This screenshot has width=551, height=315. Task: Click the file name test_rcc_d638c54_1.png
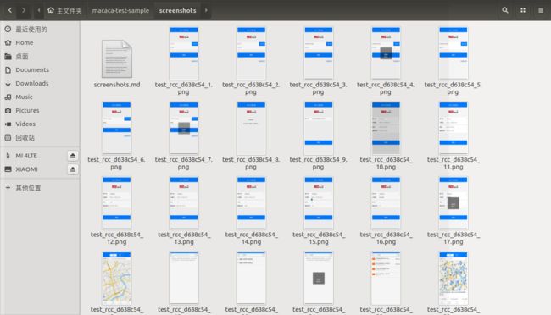tap(183, 88)
